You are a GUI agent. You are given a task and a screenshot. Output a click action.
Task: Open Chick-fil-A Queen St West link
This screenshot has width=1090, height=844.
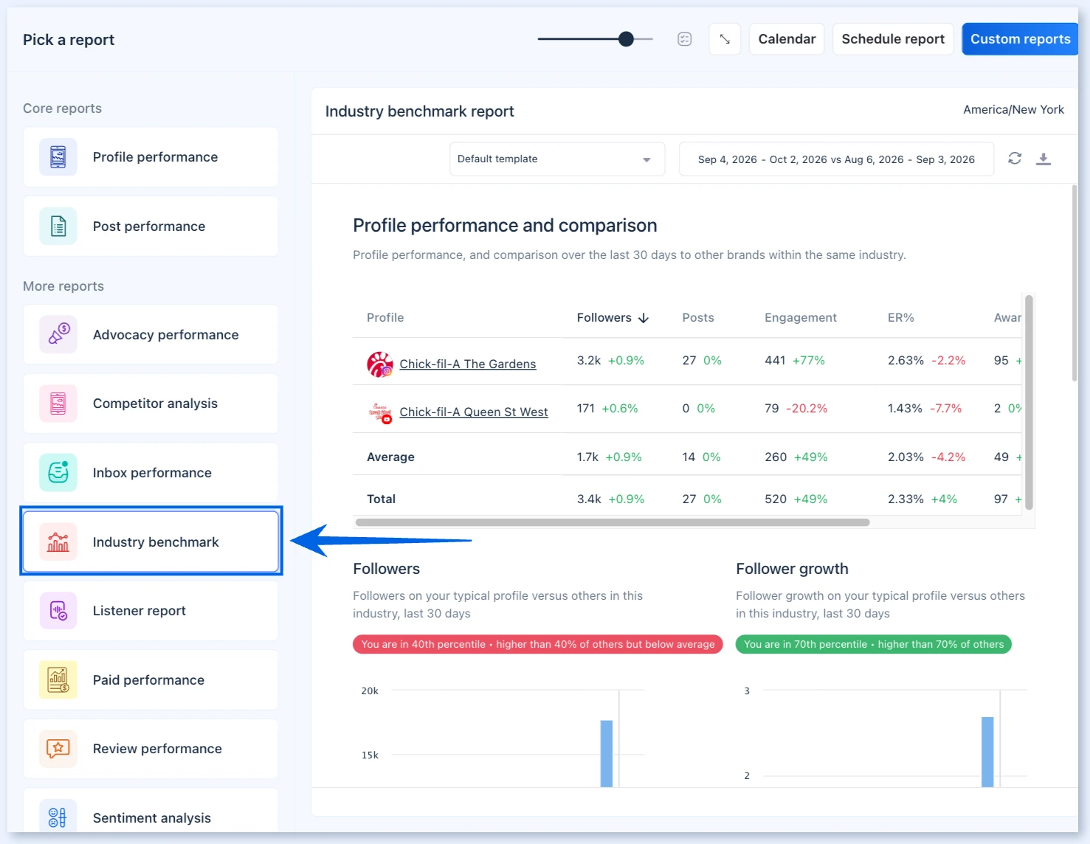tap(474, 412)
